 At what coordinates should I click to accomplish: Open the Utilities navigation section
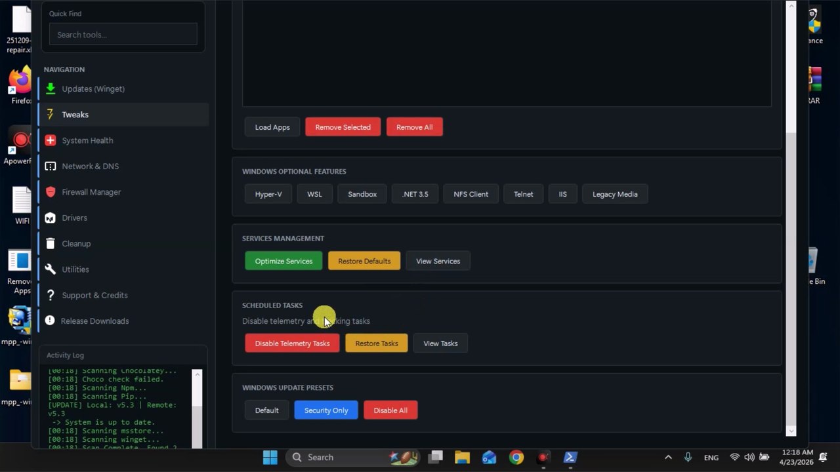(x=123, y=269)
